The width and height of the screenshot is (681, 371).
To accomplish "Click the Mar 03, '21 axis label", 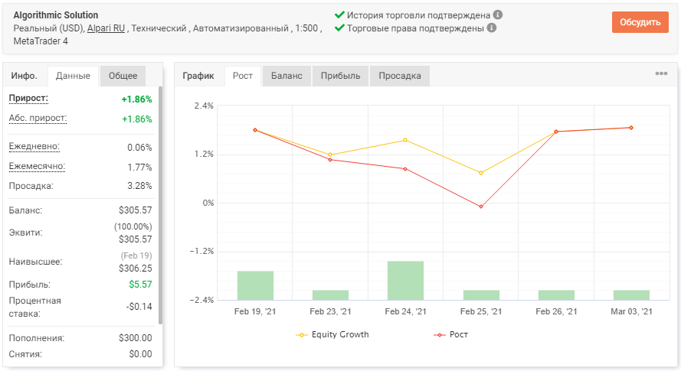I will click(631, 311).
